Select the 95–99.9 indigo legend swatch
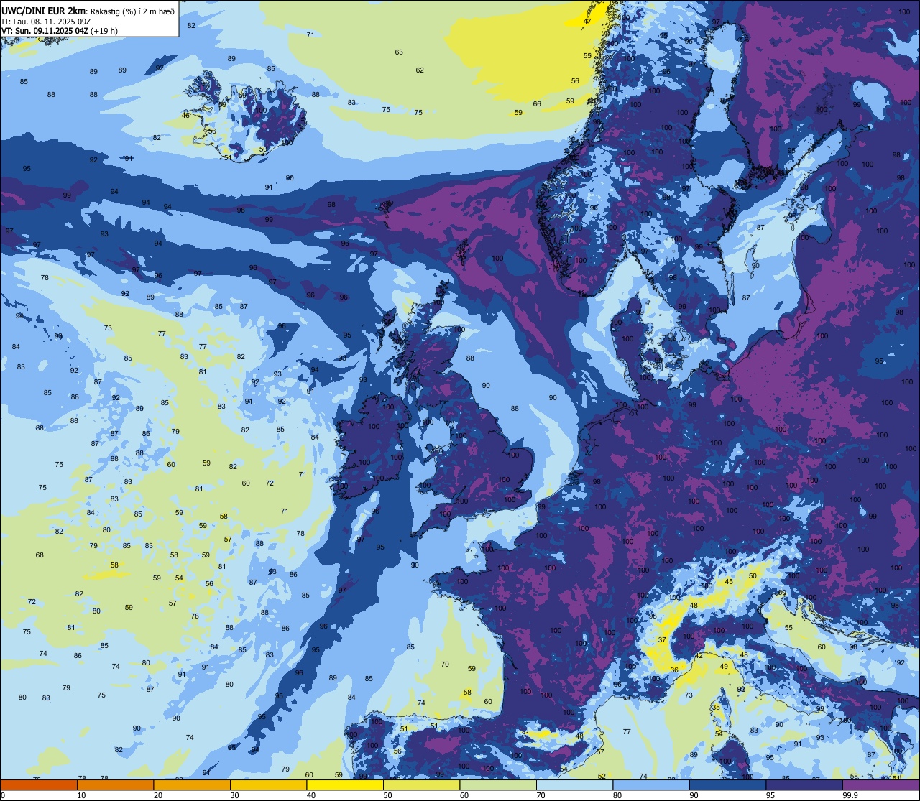 point(804,784)
